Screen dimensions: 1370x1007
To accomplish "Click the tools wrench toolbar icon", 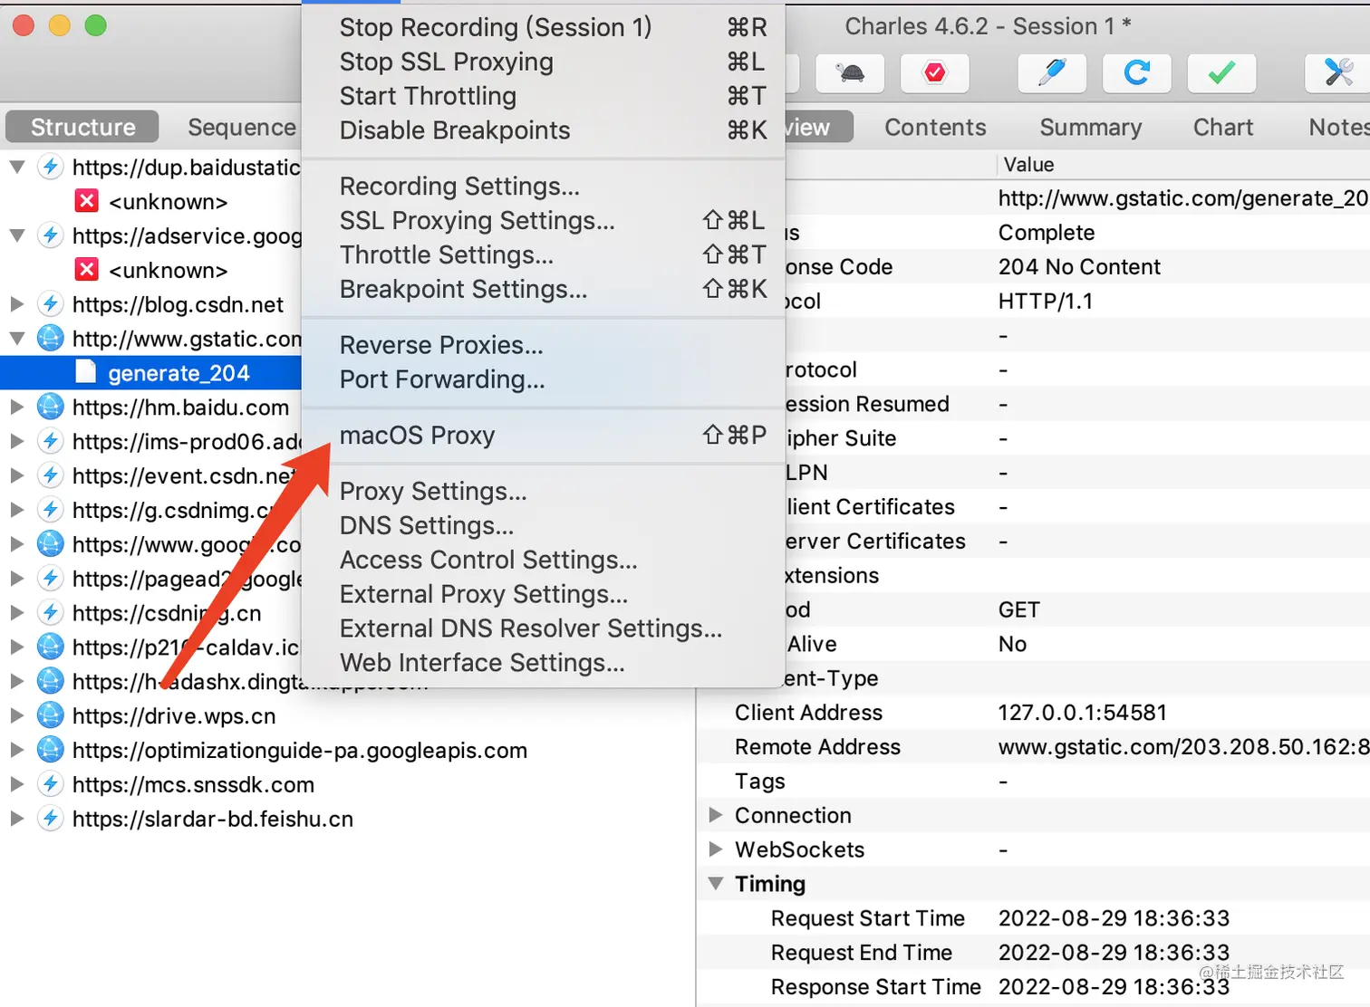I will (1337, 73).
